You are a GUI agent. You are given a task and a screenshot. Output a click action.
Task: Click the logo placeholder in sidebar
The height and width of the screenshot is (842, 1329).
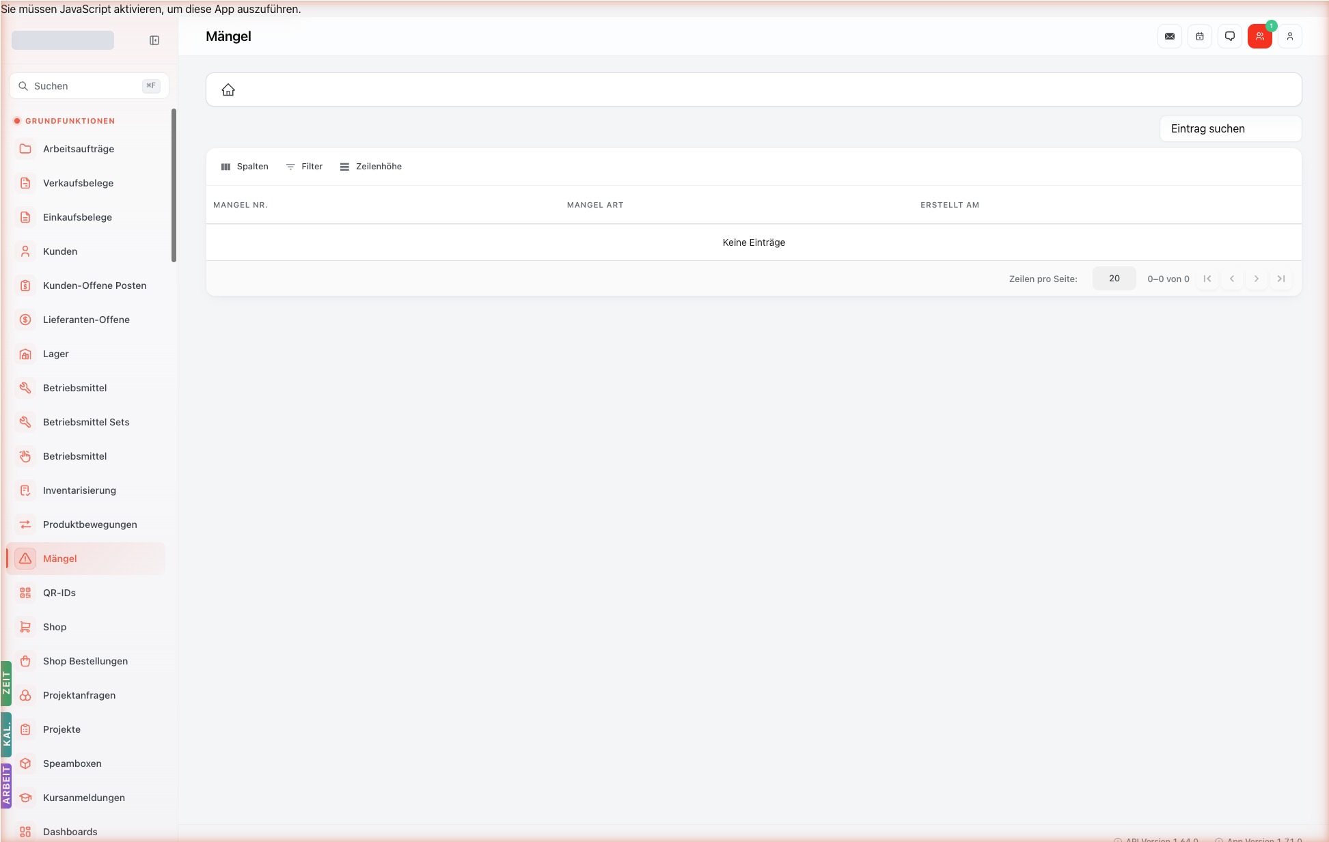tap(63, 40)
